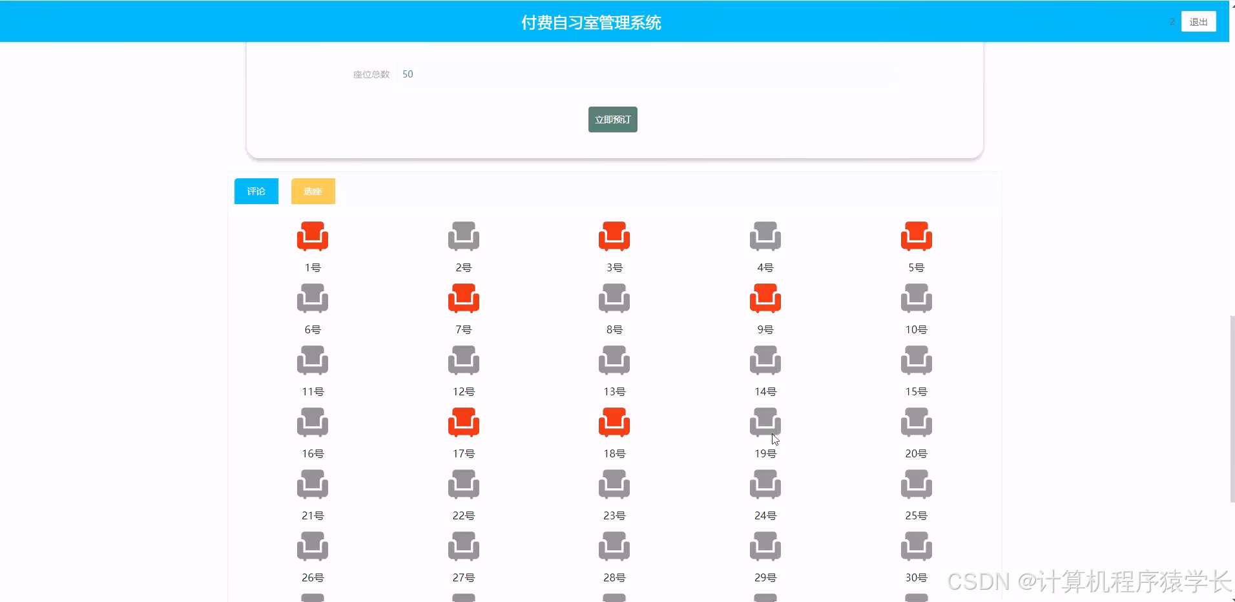Switch to the 选座 tab

(313, 191)
